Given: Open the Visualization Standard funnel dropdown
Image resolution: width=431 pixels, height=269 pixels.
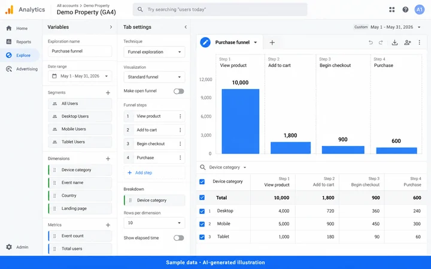Looking at the screenshot, I should (x=154, y=77).
